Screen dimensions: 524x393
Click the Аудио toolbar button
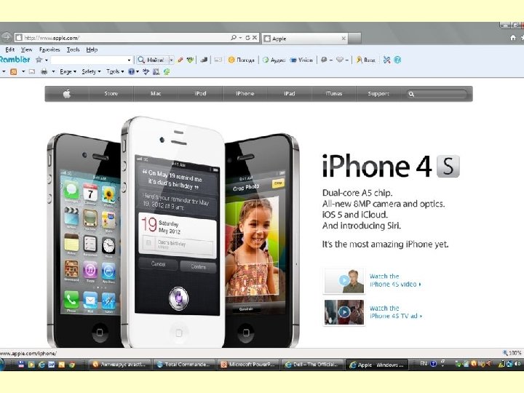click(274, 60)
